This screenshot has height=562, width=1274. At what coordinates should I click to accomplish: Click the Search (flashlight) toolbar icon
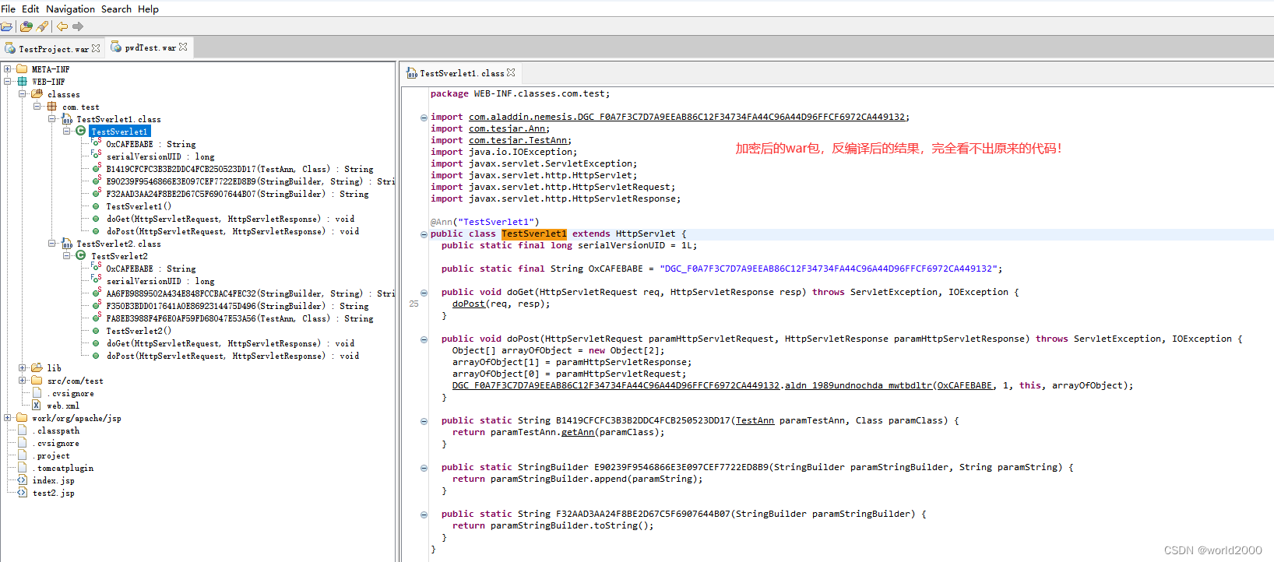(x=43, y=26)
